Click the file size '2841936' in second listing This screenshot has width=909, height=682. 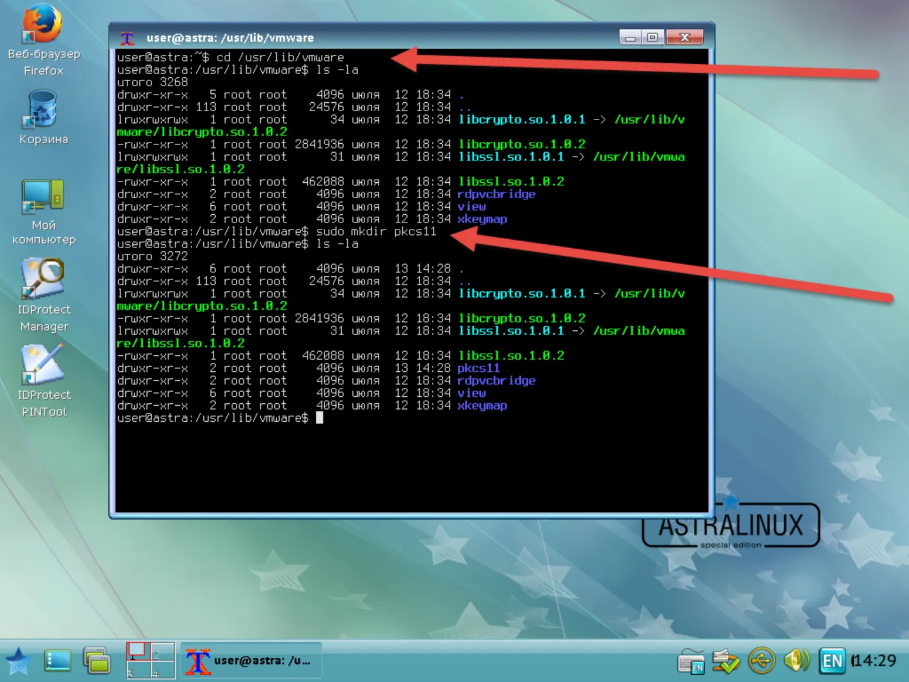319,318
